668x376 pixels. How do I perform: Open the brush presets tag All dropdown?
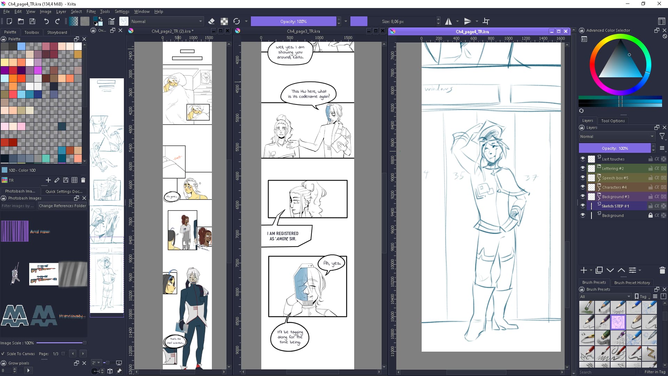click(605, 297)
